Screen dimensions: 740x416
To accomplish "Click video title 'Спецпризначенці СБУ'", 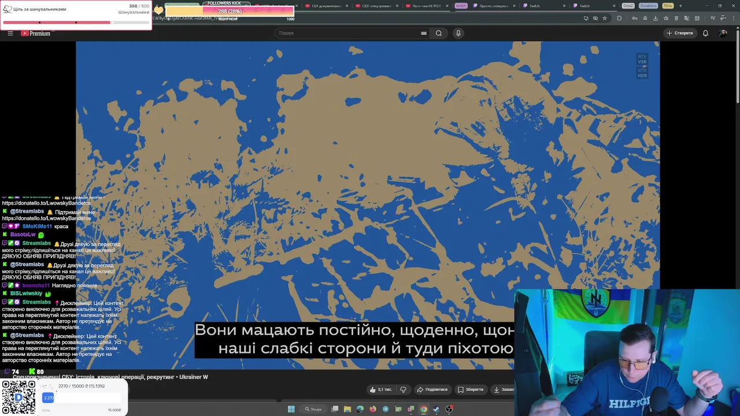I will click(110, 377).
